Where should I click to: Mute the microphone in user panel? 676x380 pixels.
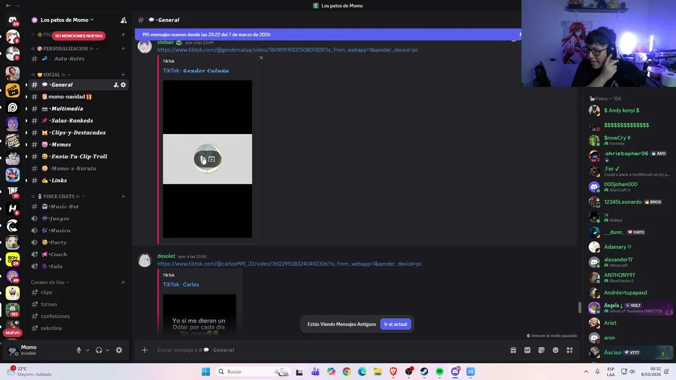coord(79,350)
